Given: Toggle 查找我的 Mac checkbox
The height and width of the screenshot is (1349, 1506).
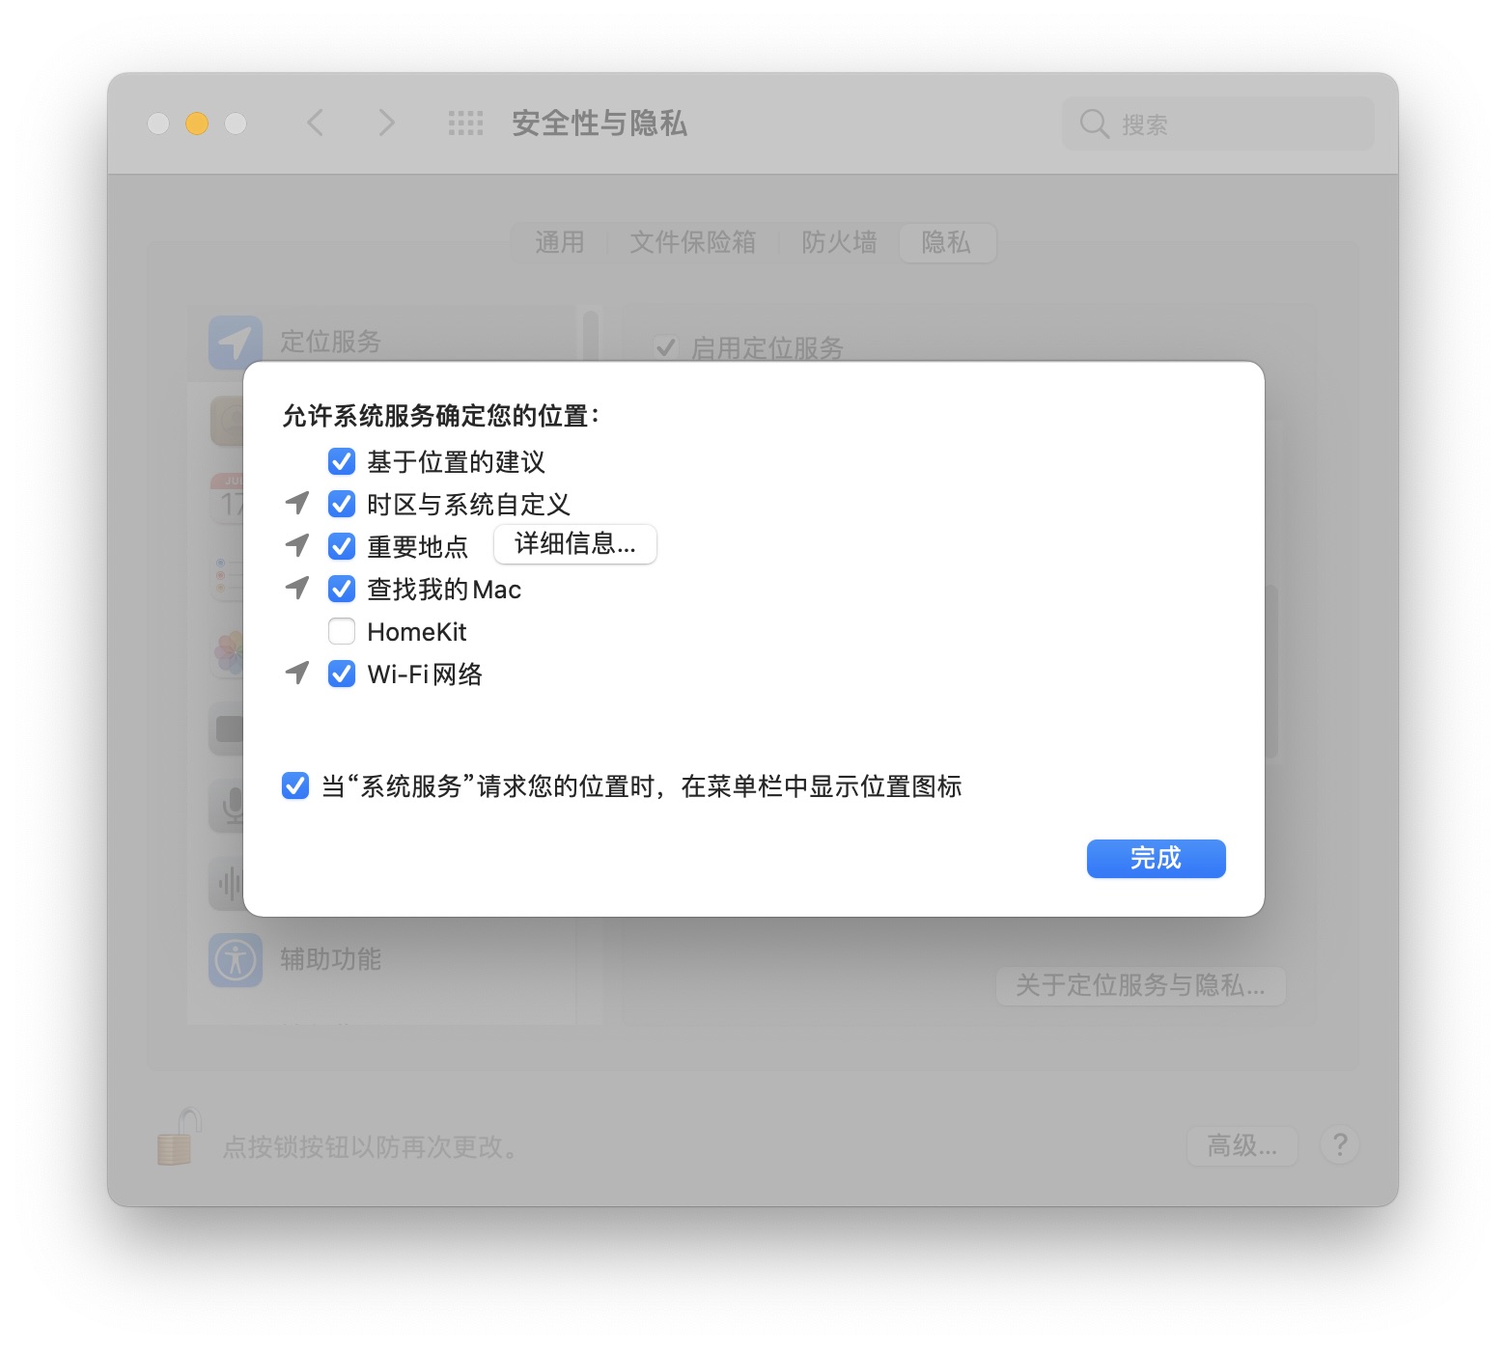Looking at the screenshot, I should [342, 589].
